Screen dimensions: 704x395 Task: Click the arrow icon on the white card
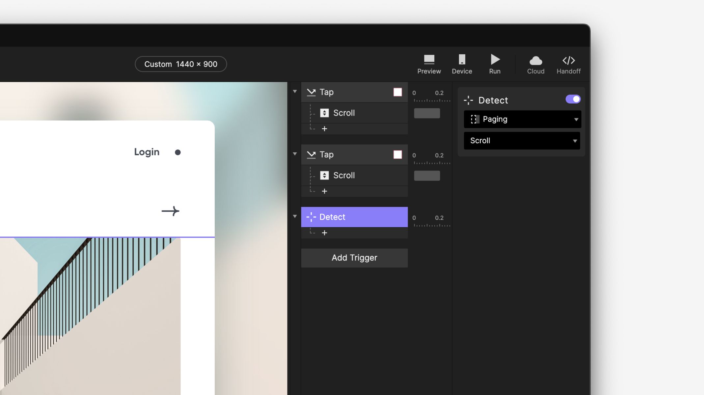(170, 211)
